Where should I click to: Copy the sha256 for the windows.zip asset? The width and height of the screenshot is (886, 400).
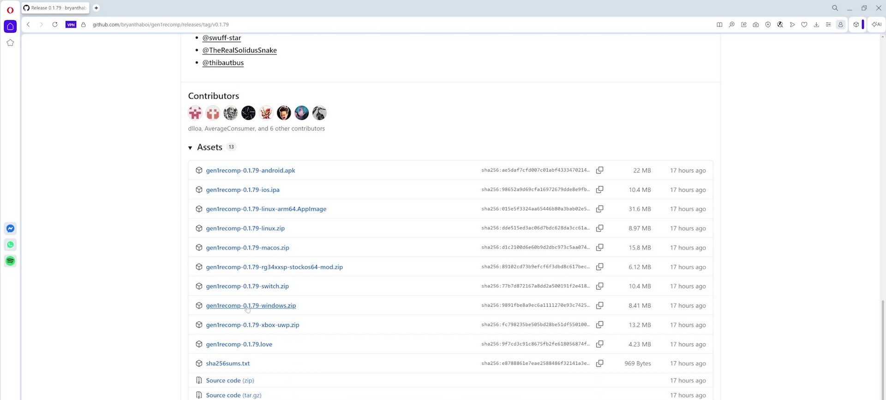(599, 305)
